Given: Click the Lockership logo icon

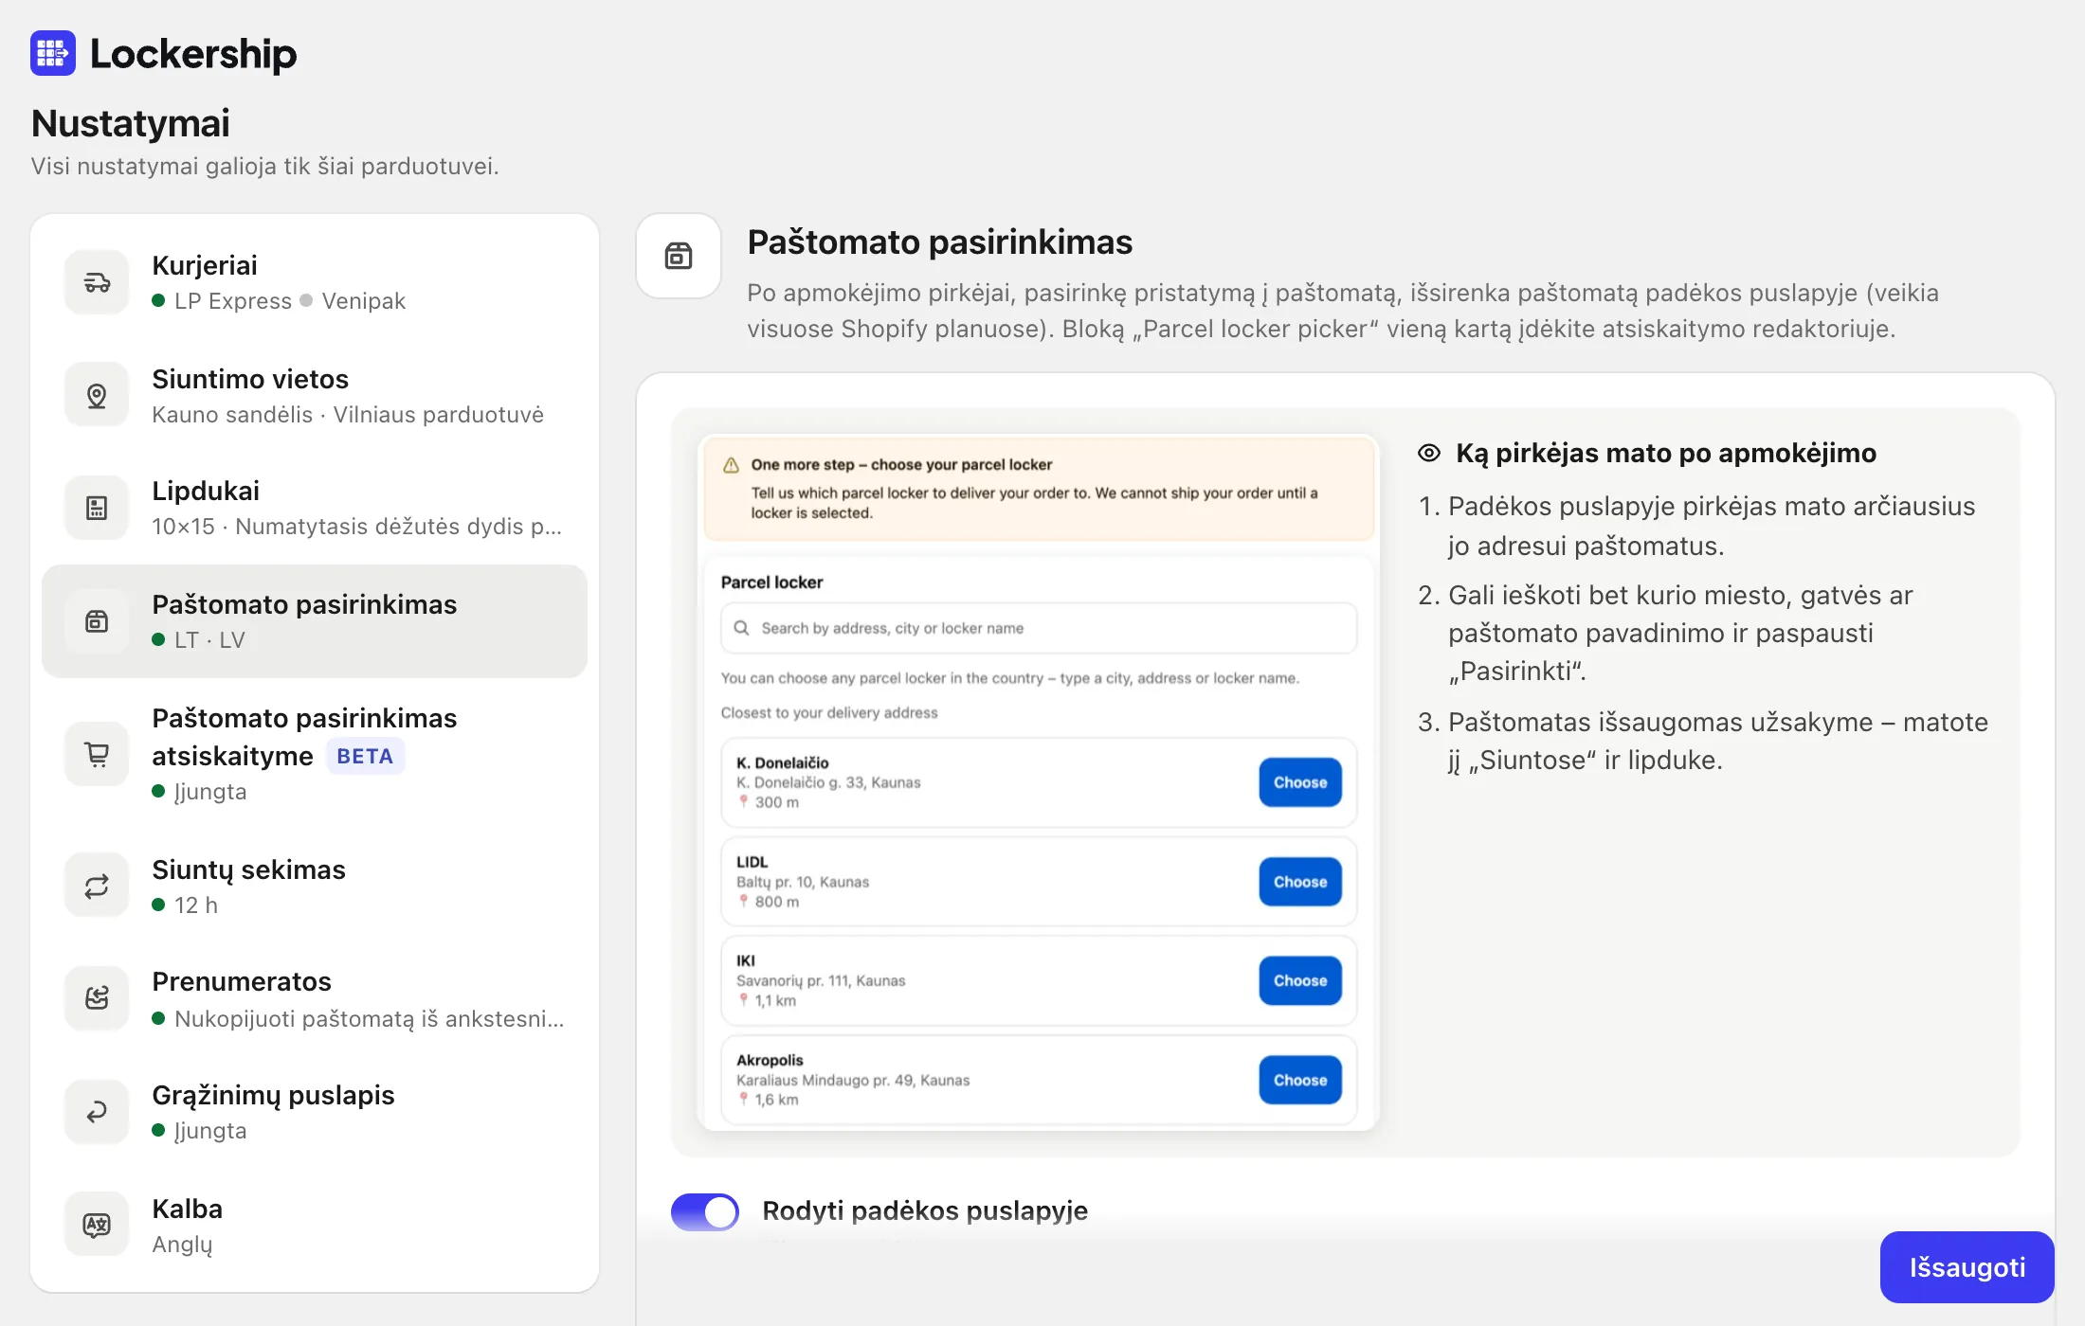Looking at the screenshot, I should click(53, 53).
